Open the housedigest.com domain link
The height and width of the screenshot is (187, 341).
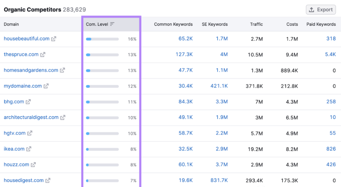click(x=24, y=180)
